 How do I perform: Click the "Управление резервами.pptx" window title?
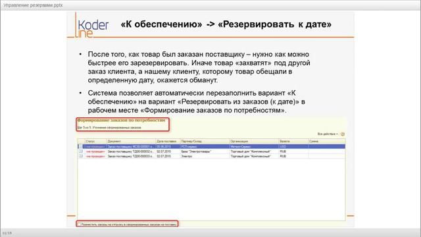click(33, 5)
